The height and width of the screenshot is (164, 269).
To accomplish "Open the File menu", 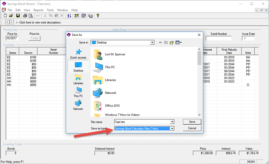I will [x=10, y=10].
